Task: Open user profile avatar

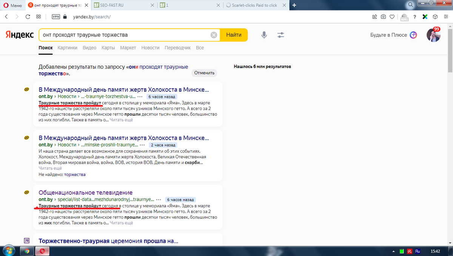Action: 433,35
